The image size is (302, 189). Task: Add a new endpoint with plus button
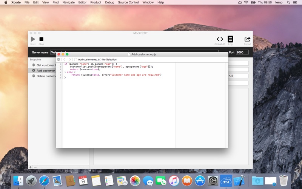click(x=30, y=167)
